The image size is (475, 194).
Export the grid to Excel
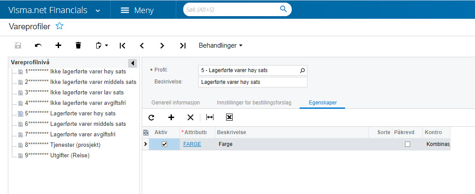pos(229,118)
